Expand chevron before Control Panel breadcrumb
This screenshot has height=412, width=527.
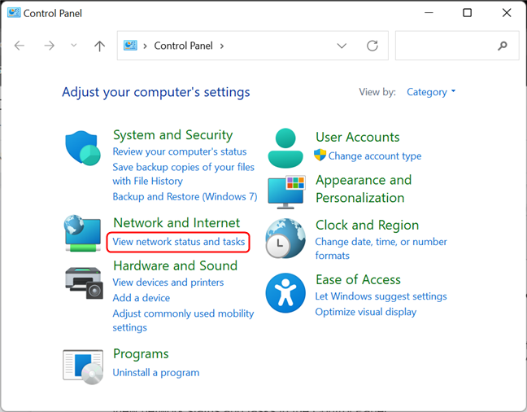click(146, 46)
